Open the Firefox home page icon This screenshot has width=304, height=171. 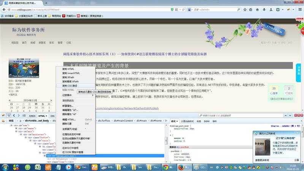(x=257, y=9)
